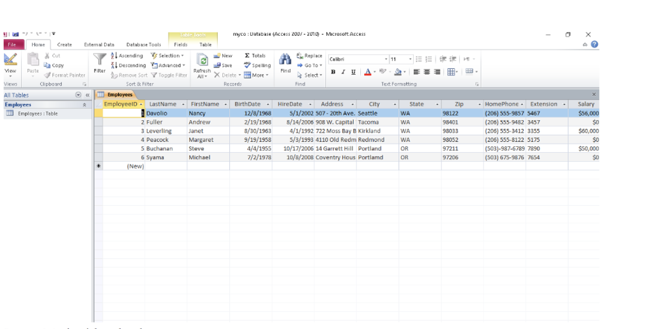
Task: Select the Employees document tab
Action: (116, 95)
